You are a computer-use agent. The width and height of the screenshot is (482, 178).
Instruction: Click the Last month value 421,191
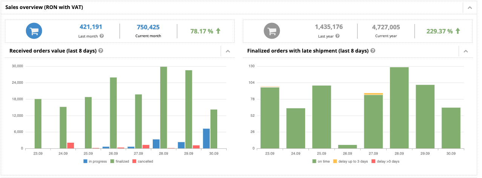pos(91,27)
